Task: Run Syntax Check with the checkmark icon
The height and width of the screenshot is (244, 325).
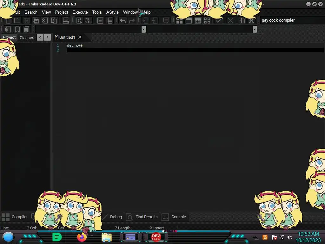Action: (218, 20)
